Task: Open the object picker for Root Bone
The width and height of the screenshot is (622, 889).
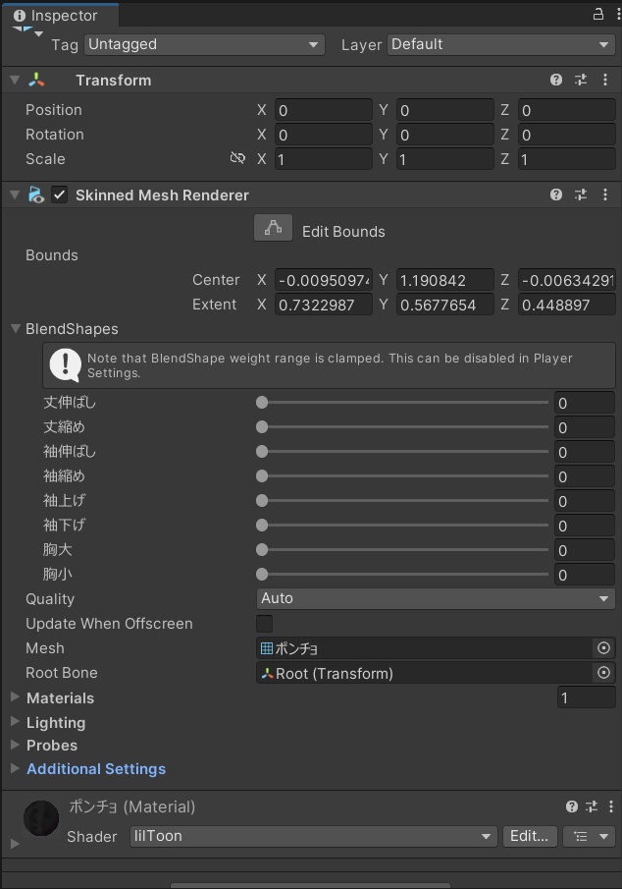Action: coord(605,673)
